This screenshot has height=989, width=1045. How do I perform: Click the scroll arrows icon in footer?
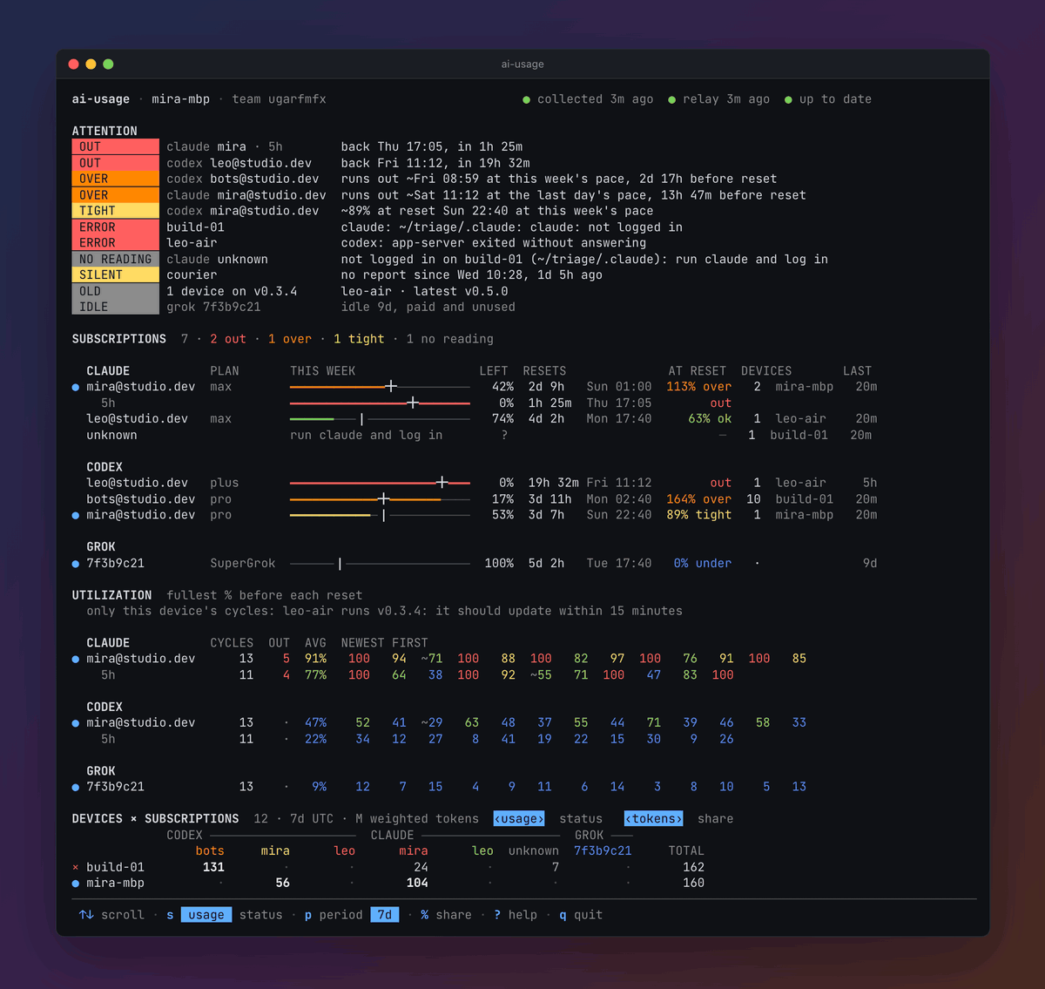point(86,915)
